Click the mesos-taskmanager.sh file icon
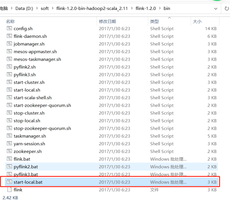The width and height of the screenshot is (230, 201). point(9,59)
